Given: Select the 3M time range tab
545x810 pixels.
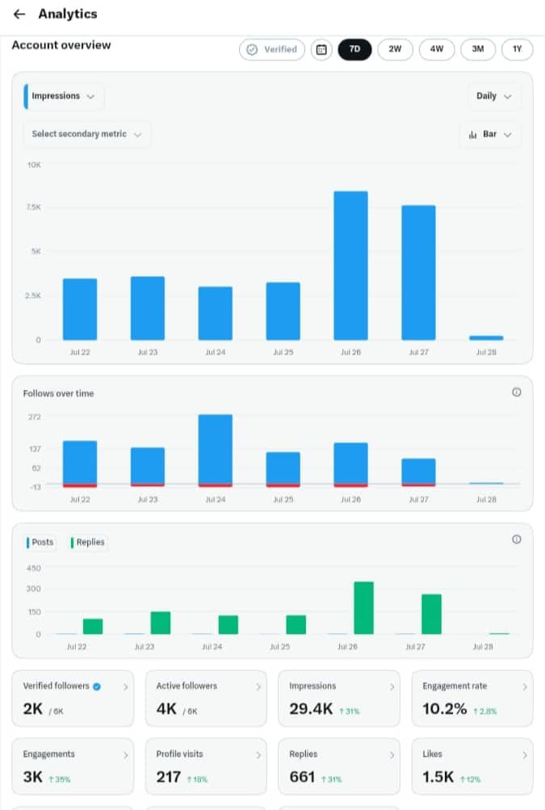Looking at the screenshot, I should [478, 49].
